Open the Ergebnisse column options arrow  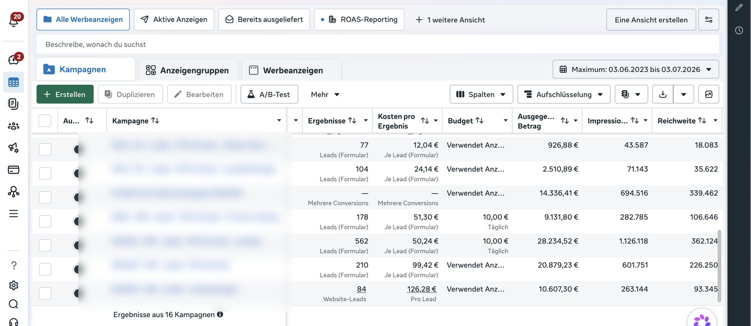365,121
